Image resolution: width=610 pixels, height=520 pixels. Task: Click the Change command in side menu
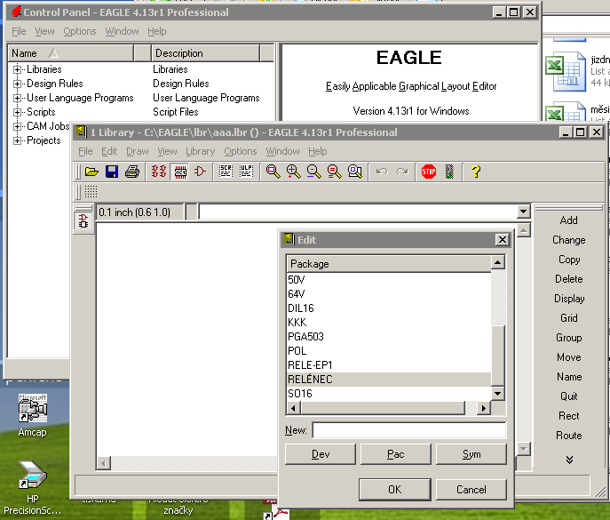(x=569, y=240)
